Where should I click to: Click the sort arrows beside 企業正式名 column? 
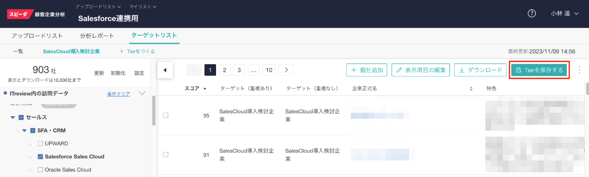tap(471, 88)
